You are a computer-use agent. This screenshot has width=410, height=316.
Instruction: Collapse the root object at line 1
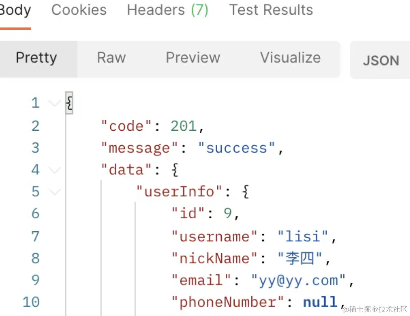tap(54, 103)
